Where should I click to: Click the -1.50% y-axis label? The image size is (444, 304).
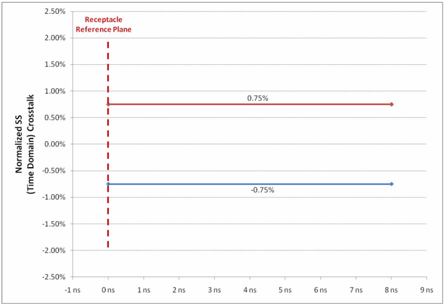click(54, 224)
